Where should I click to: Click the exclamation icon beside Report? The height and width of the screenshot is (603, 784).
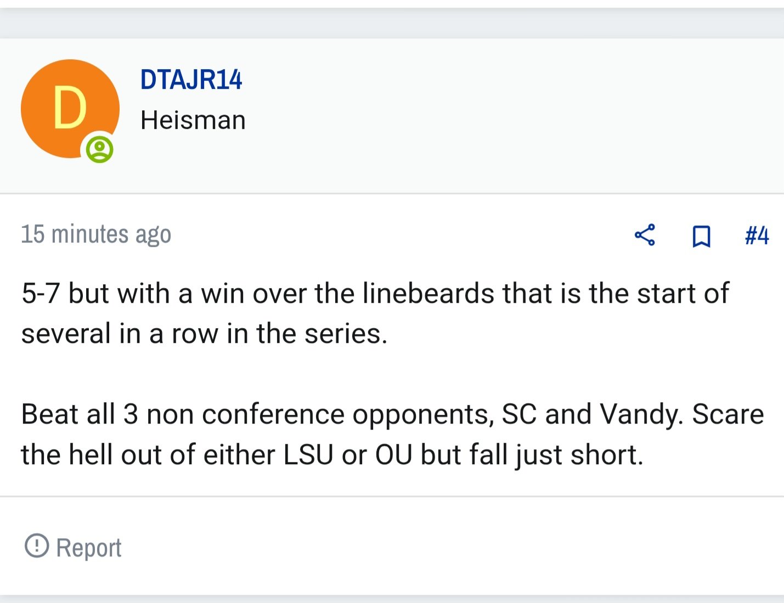click(37, 545)
